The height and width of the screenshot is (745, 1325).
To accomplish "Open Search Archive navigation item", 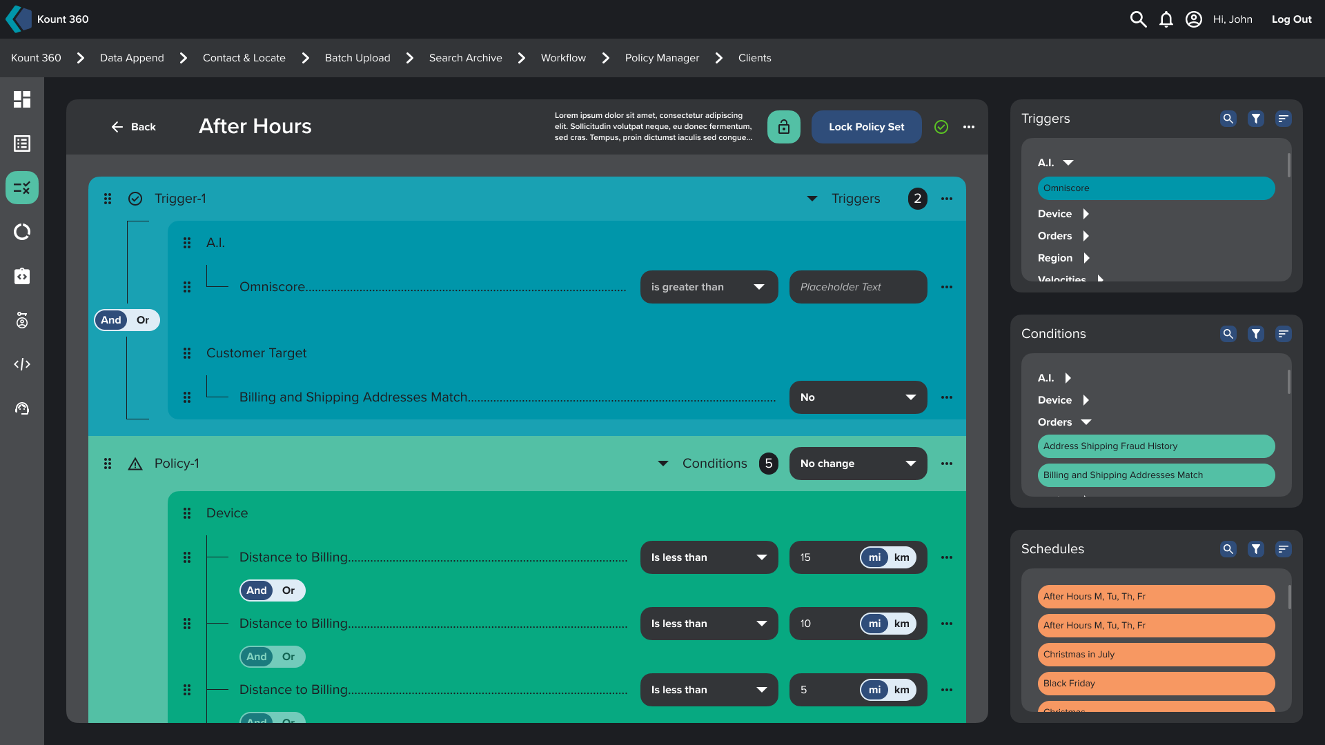I will pyautogui.click(x=466, y=58).
